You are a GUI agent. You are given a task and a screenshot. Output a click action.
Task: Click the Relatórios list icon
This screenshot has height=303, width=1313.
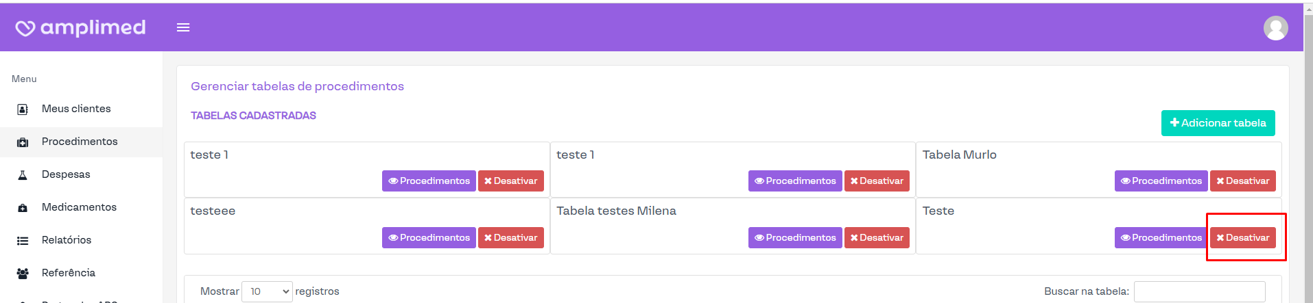[23, 241]
